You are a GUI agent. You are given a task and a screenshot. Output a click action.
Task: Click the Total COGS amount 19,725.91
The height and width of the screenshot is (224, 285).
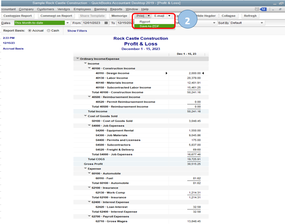click(194, 159)
